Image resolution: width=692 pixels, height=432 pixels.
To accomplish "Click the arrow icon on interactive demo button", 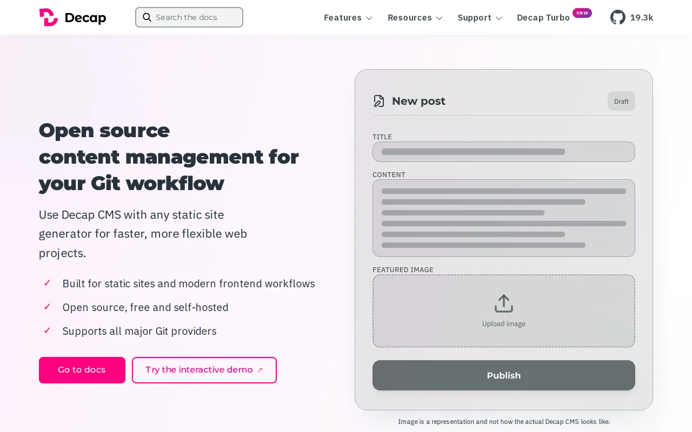I will [260, 370].
